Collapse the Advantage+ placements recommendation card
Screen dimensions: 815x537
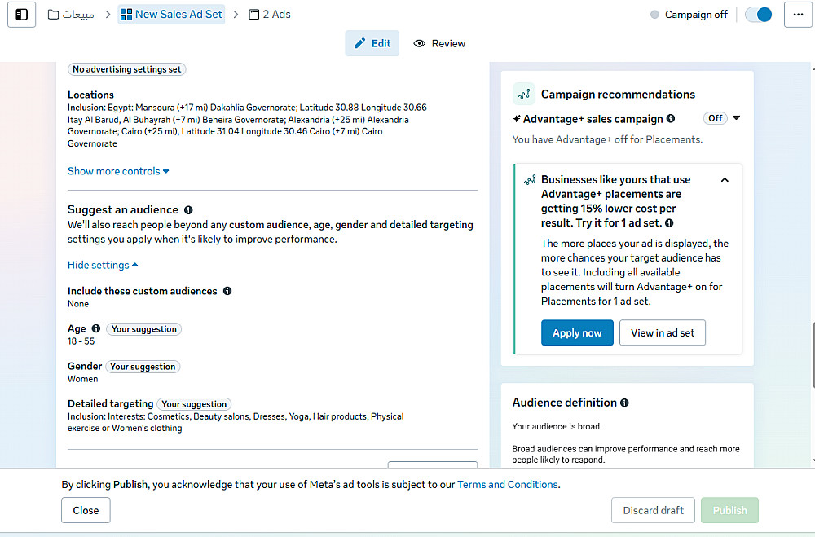(725, 180)
